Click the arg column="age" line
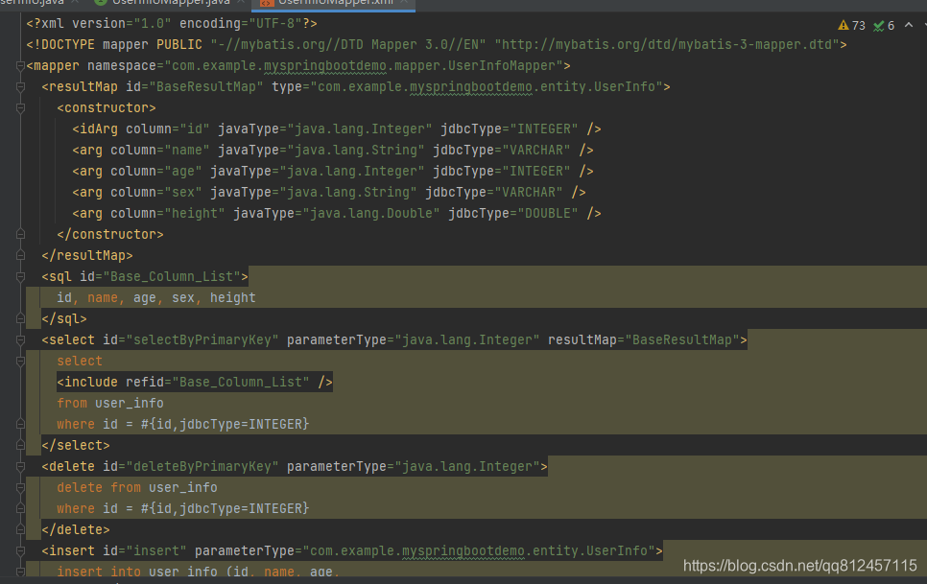 (333, 172)
